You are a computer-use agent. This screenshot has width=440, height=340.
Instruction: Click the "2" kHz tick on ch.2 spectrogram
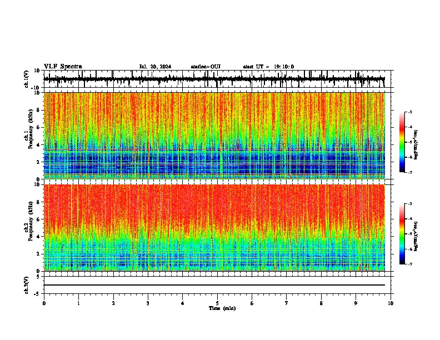(39, 254)
